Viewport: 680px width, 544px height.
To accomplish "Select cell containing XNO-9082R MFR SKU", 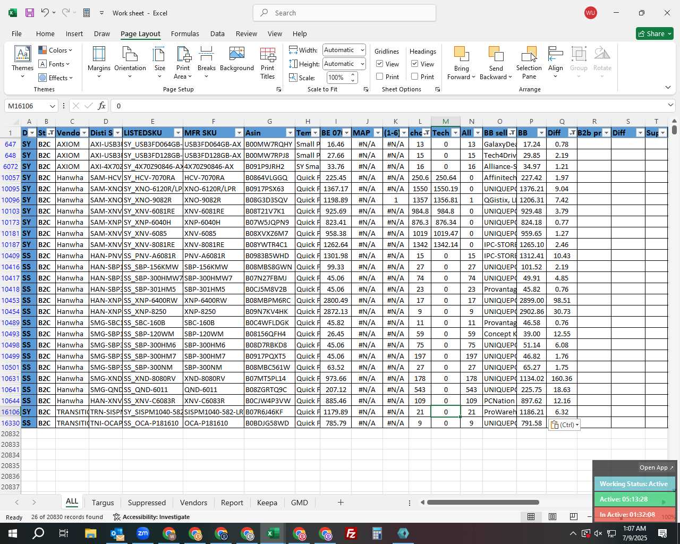I will 214,200.
